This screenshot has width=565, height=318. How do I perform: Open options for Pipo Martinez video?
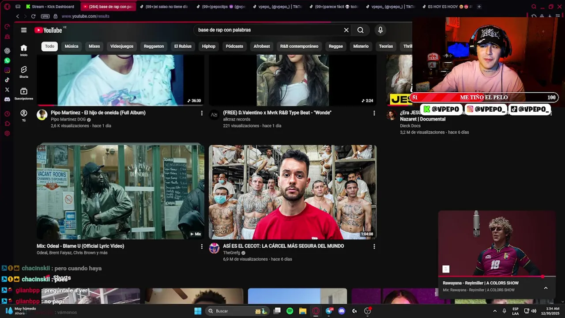[202, 113]
